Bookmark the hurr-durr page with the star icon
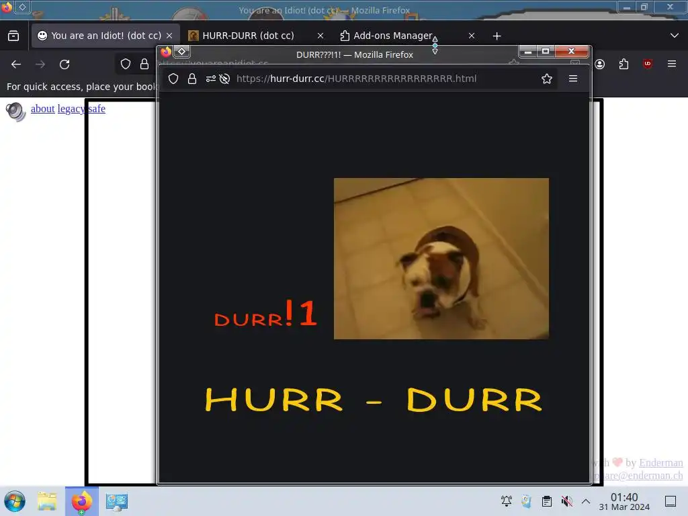688x516 pixels. [x=547, y=79]
